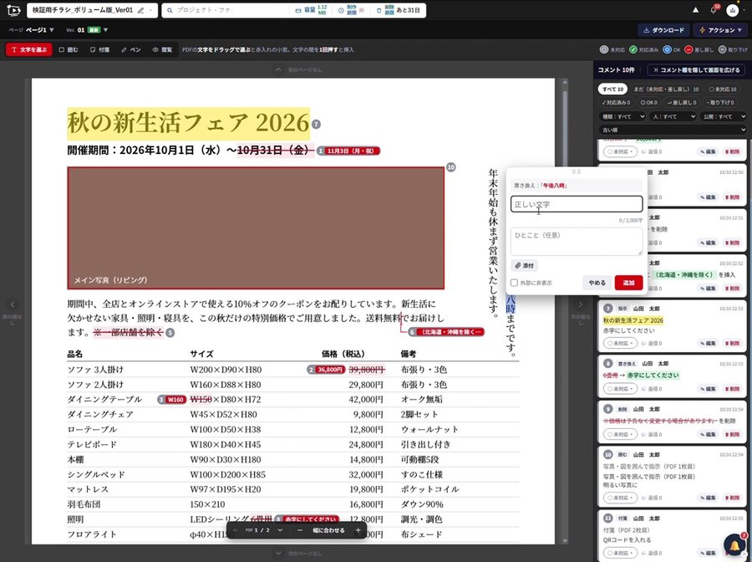
Task: Open the 未対応 status dropdown on comment 7
Action: pyautogui.click(x=621, y=343)
